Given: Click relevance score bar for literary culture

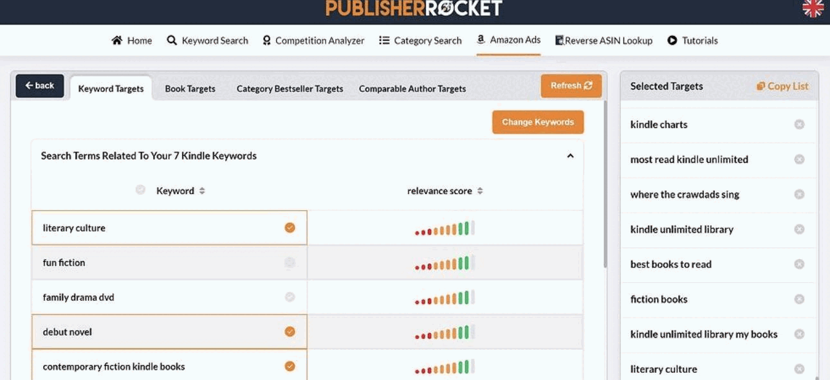Looking at the screenshot, I should (x=445, y=228).
